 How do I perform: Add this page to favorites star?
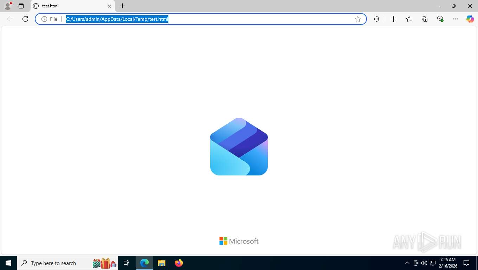(358, 19)
